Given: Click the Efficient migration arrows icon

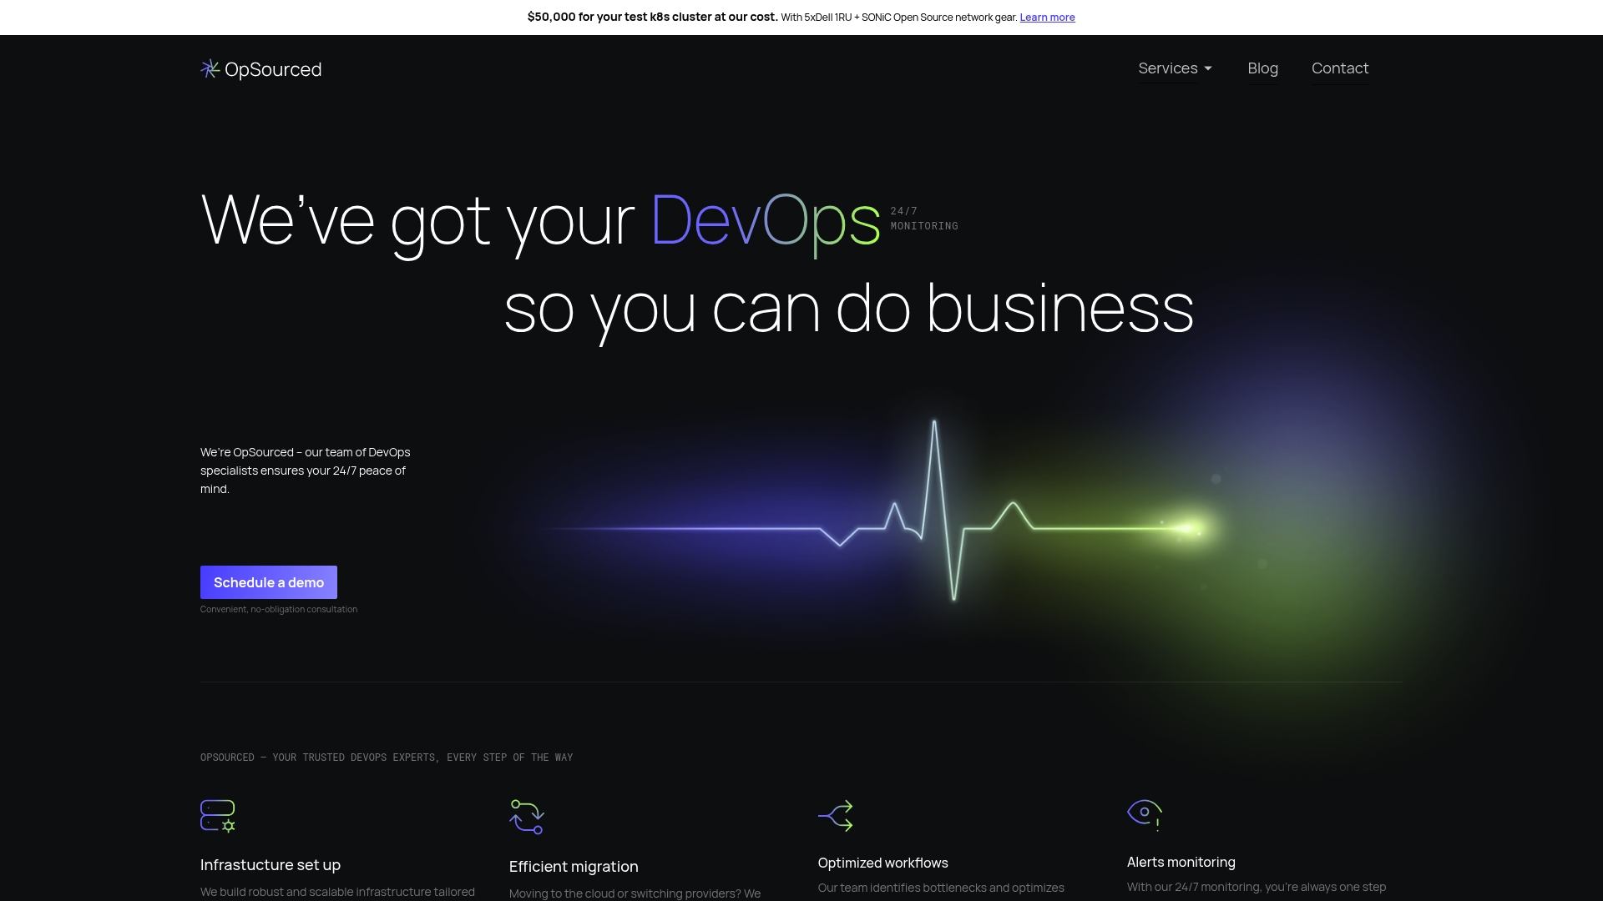Looking at the screenshot, I should tap(527, 817).
